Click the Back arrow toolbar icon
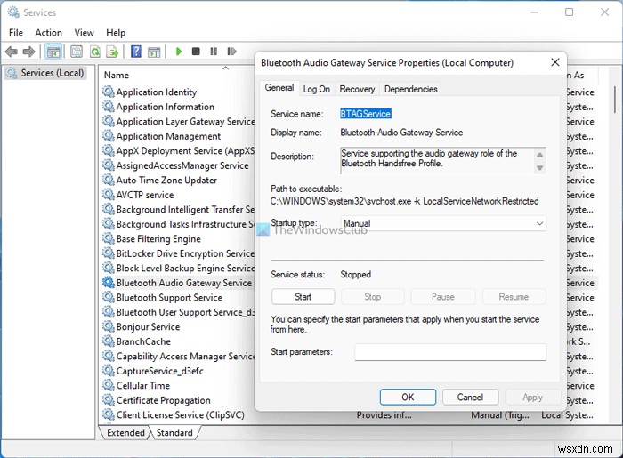 coord(11,52)
